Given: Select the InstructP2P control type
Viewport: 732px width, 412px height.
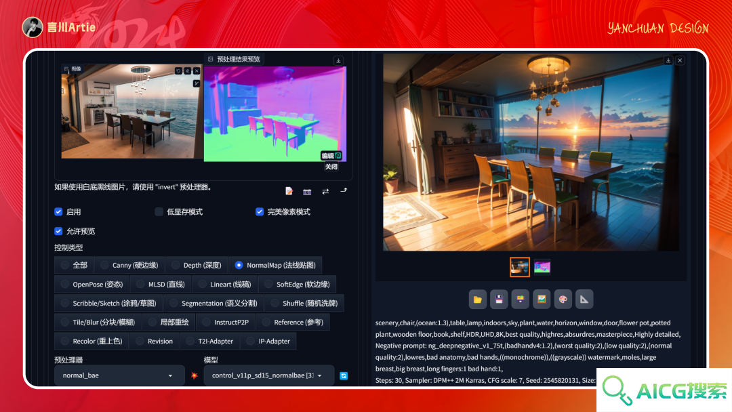Looking at the screenshot, I should tap(226, 323).
